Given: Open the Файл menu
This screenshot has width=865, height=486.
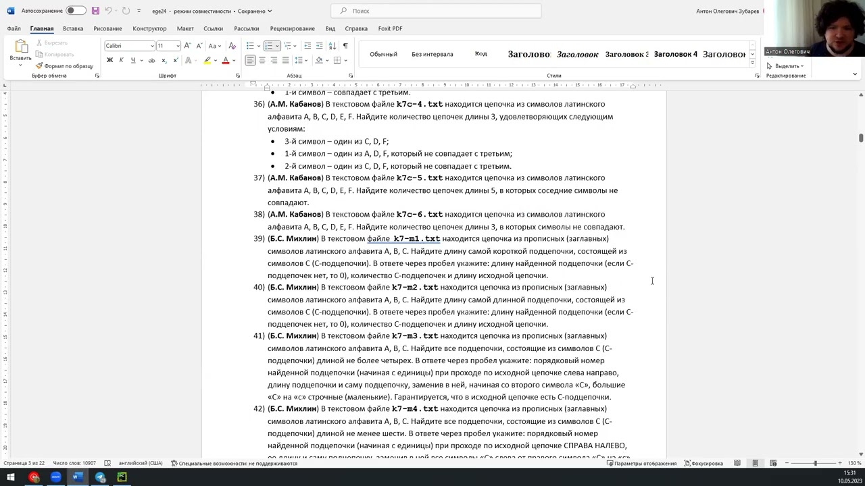Looking at the screenshot, I should tap(14, 28).
